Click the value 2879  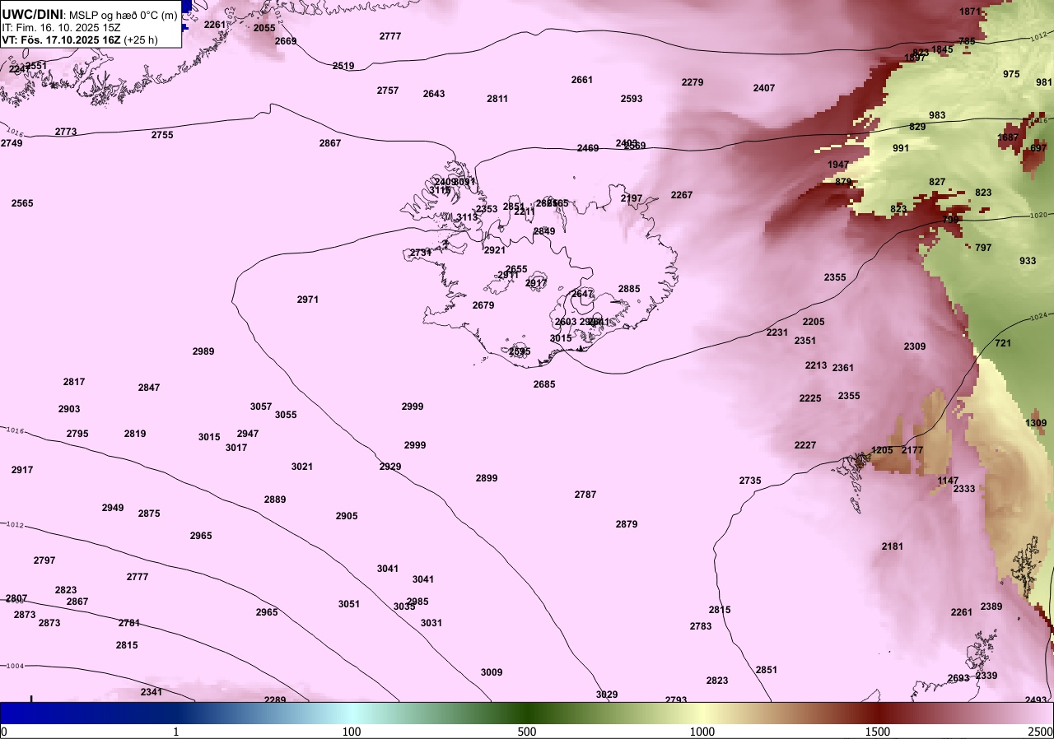(627, 524)
